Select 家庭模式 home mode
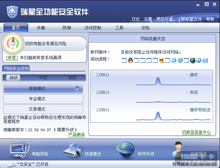The height and width of the screenshot is (168, 220). pos(43,89)
